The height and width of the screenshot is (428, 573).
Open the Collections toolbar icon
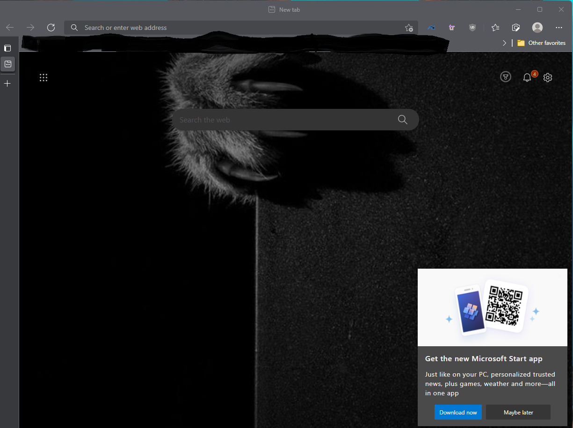point(516,28)
